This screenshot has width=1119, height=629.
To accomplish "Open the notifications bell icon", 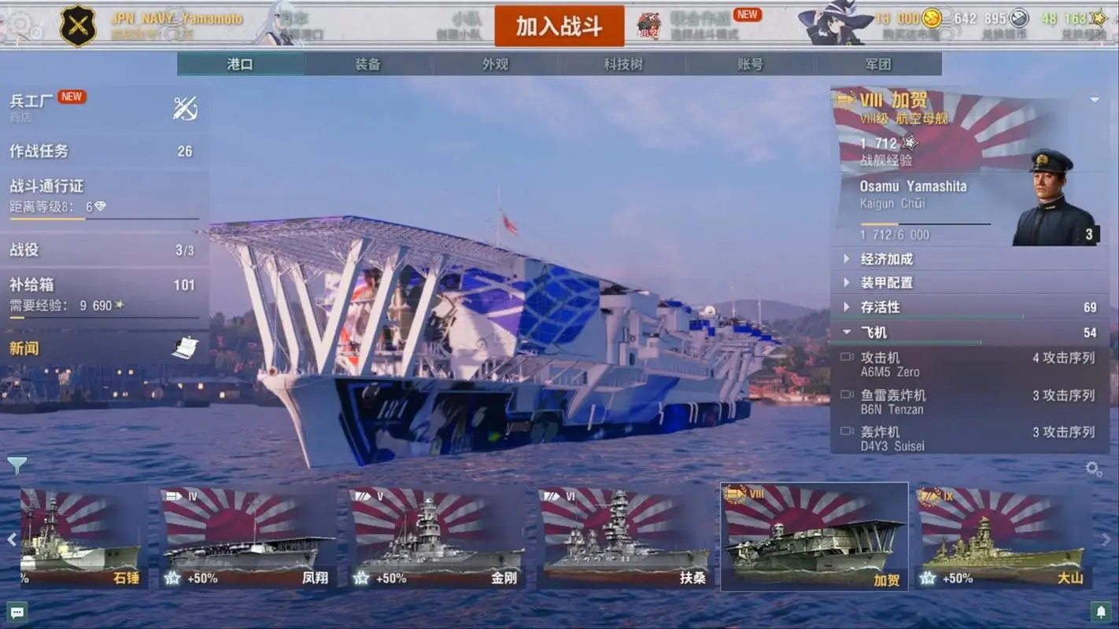I will pos(1101,611).
